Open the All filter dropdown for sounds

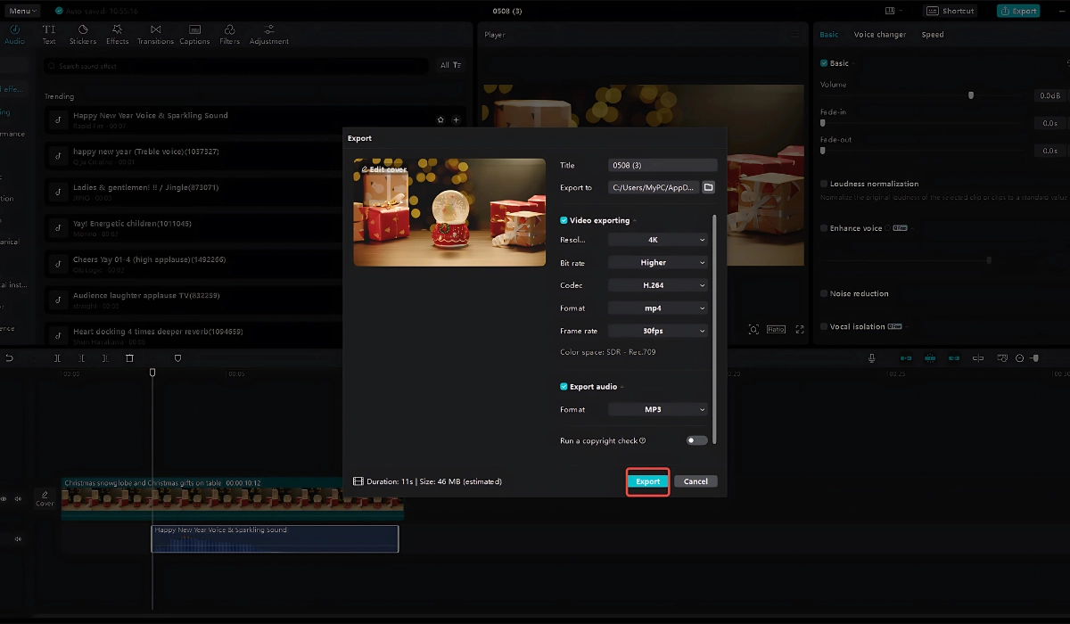click(451, 65)
